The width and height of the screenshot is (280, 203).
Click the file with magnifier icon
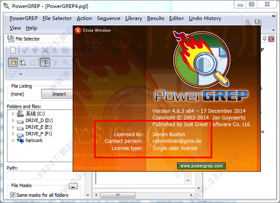[23, 63]
